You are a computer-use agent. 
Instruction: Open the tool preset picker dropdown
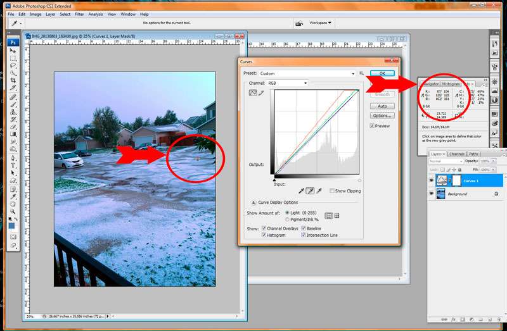click(x=21, y=23)
